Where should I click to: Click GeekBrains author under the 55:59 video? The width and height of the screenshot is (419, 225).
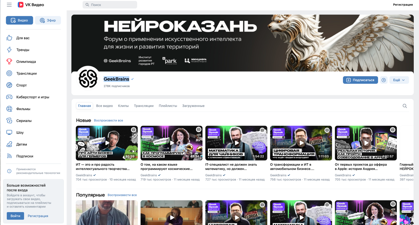coord(84,175)
